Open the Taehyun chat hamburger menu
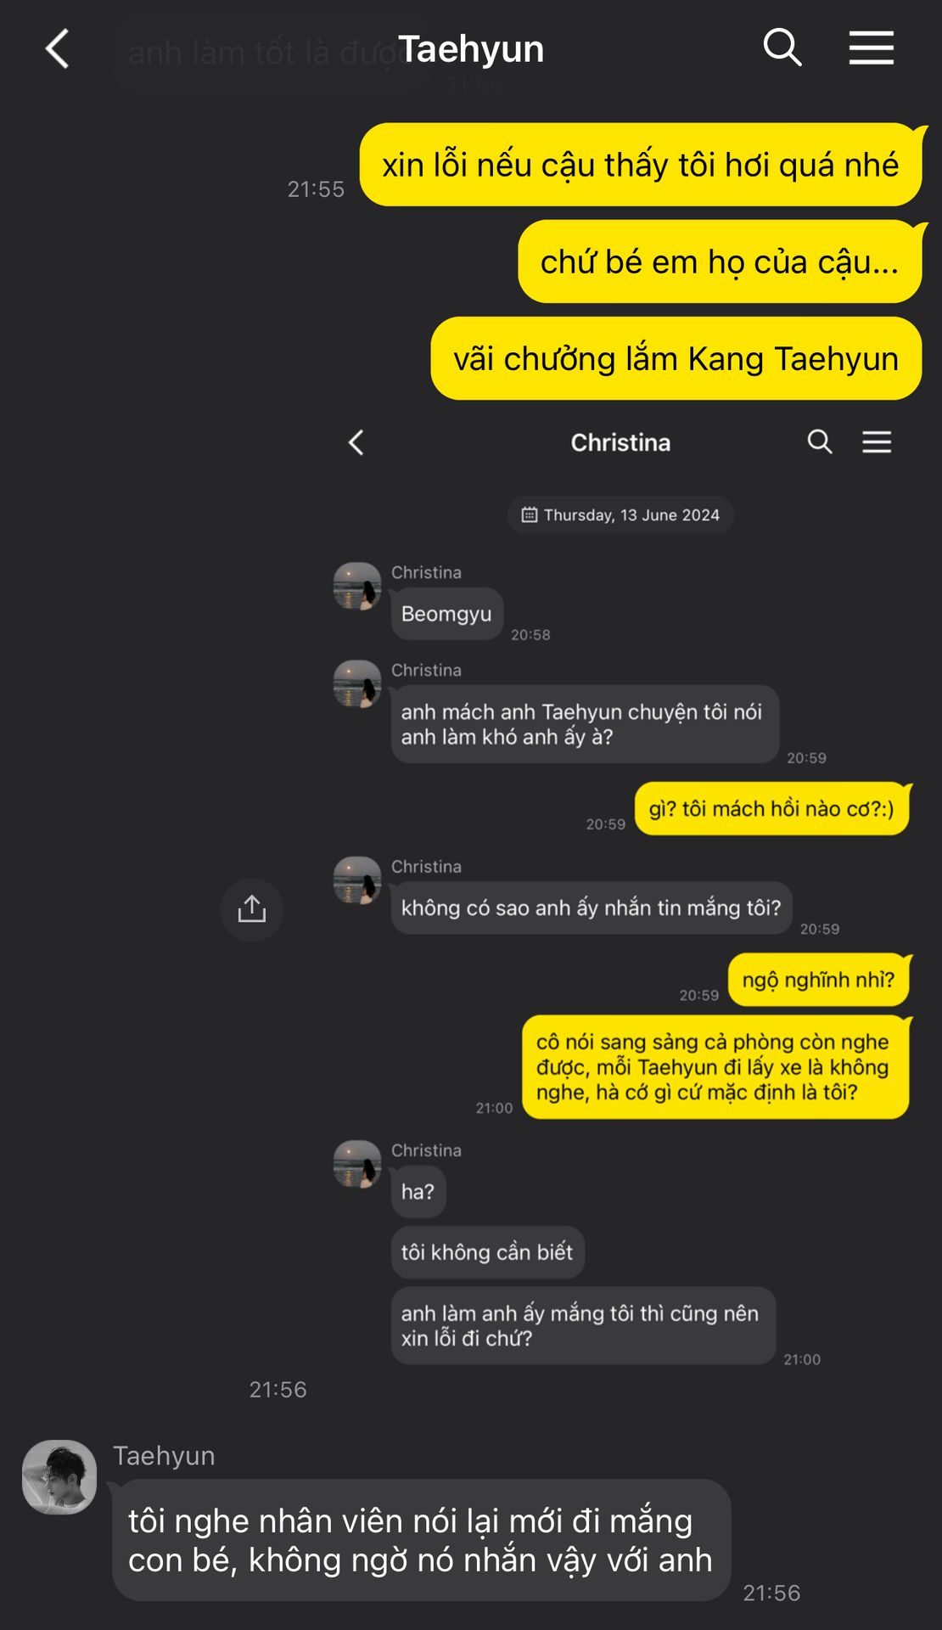 (x=872, y=48)
